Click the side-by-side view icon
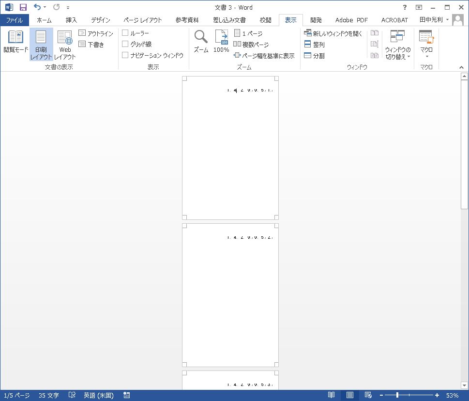The height and width of the screenshot is (401, 469). pos(375,33)
